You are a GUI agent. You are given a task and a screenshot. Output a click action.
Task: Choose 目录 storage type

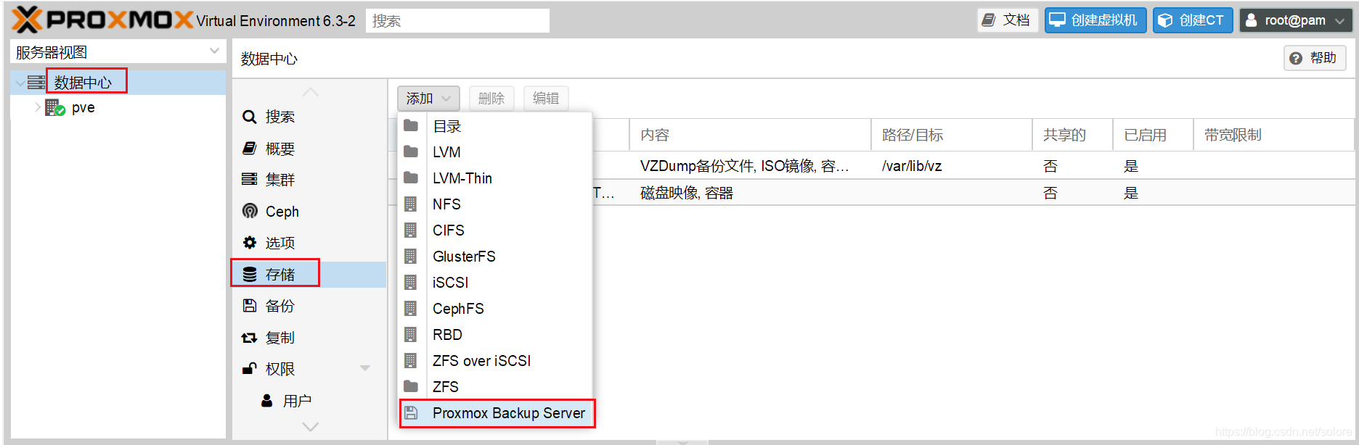[495, 126]
